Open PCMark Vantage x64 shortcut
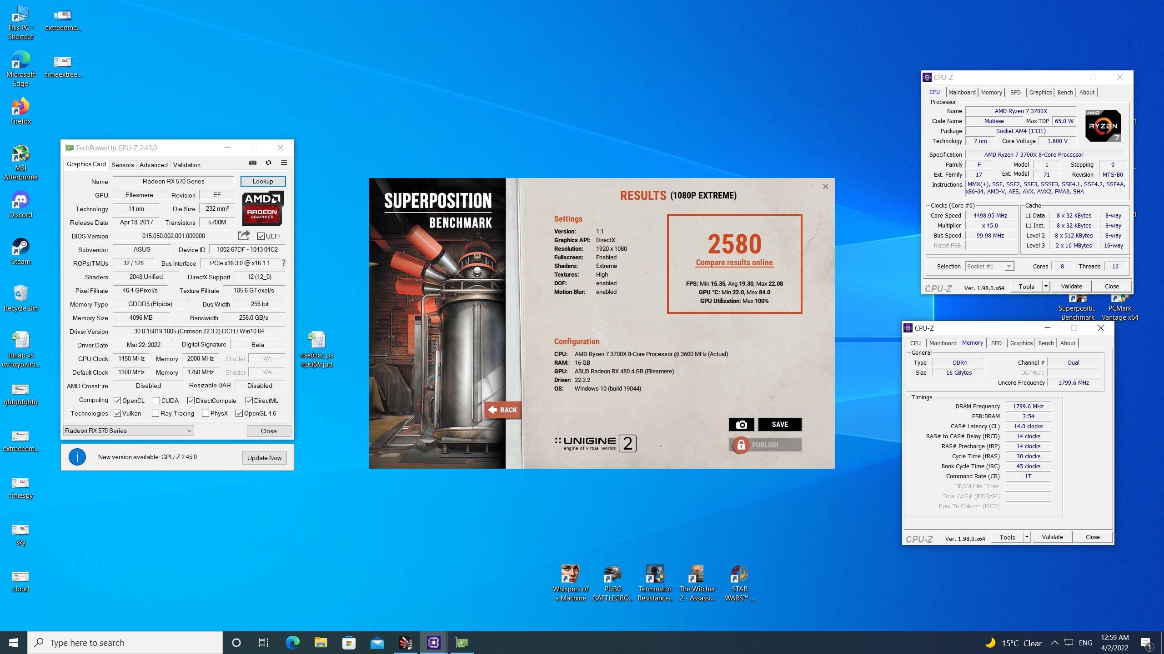The width and height of the screenshot is (1164, 654). coord(1119,308)
